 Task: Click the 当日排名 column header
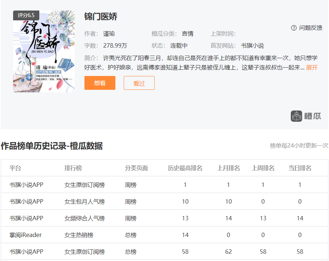click(300, 168)
